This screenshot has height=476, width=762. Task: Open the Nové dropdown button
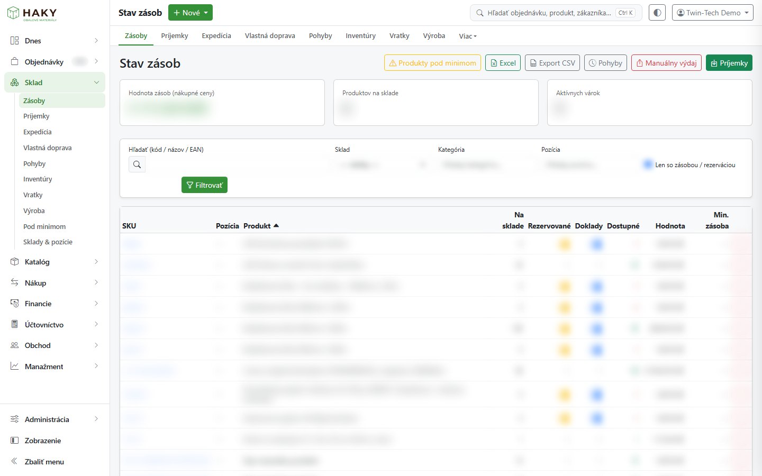[x=190, y=13]
